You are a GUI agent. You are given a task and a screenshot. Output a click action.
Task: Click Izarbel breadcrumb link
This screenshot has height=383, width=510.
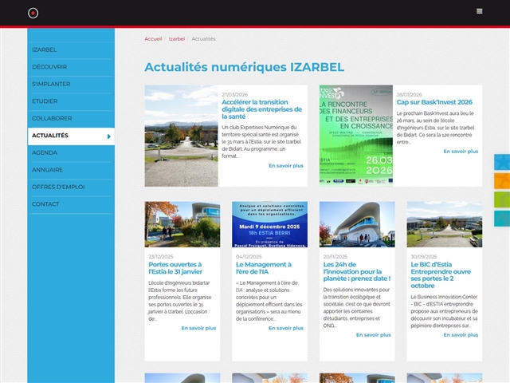(x=177, y=39)
